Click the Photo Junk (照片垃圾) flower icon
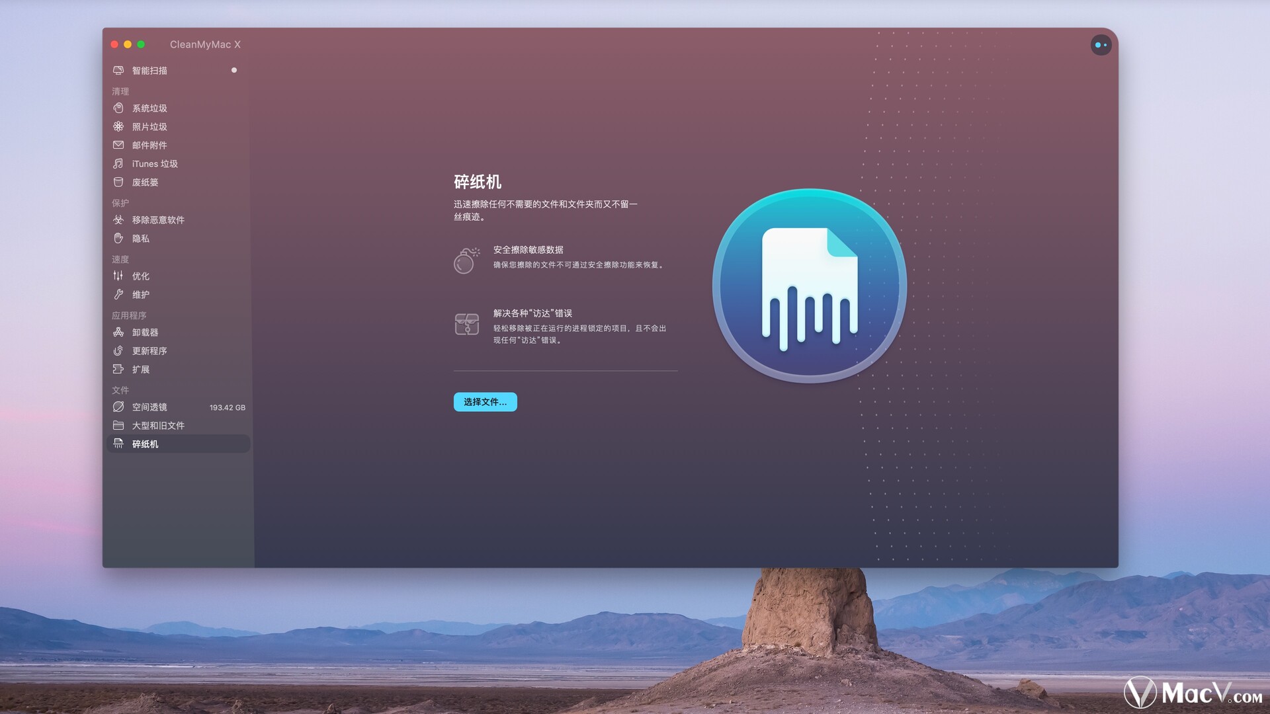 click(x=118, y=126)
